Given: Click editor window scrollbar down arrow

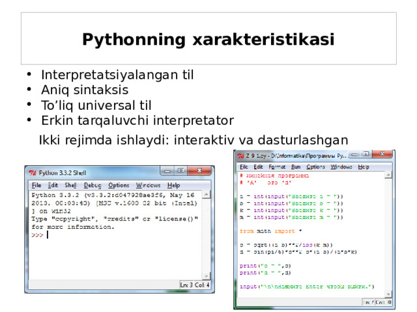Looking at the screenshot, I should [388, 294].
